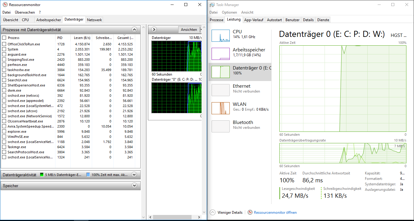The image size is (414, 221).
Task: Tick the SnippingTool.exe checkbox
Action: click(x=4, y=60)
